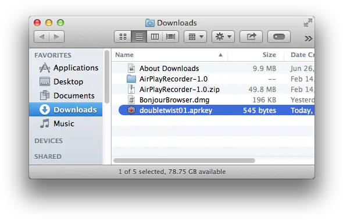Sort by the Date Created column header

(x=299, y=55)
